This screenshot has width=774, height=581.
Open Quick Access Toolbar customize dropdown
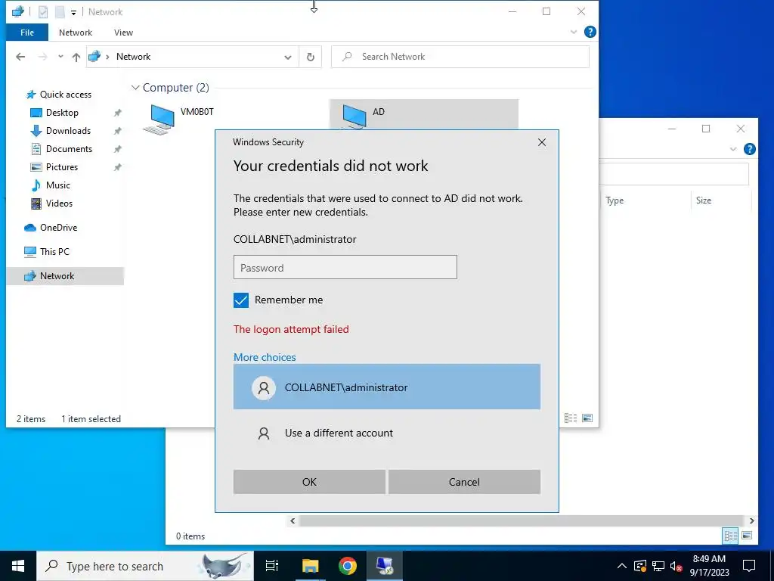pos(73,12)
